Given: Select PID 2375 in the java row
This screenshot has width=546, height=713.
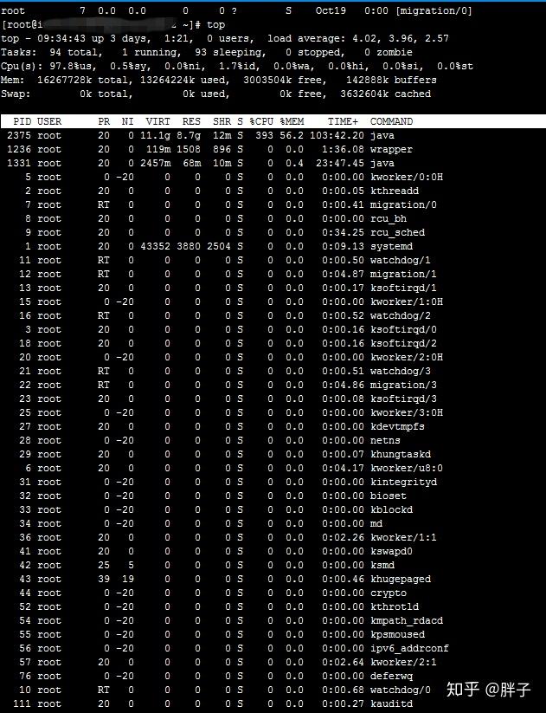Looking at the screenshot, I should 19,135.
